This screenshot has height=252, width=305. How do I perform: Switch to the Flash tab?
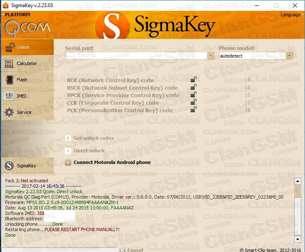[27, 80]
